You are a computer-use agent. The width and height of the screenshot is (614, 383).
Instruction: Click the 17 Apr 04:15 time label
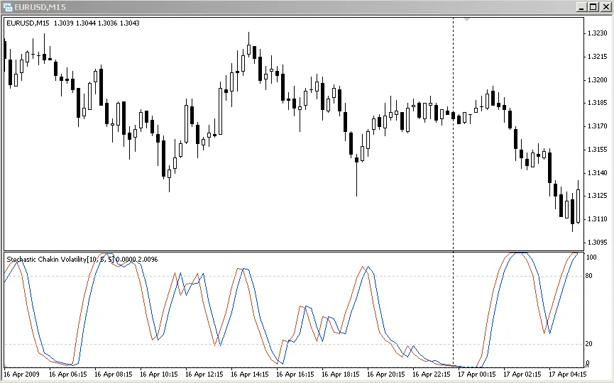(567, 373)
